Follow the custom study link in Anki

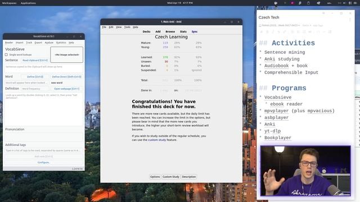coord(157,140)
